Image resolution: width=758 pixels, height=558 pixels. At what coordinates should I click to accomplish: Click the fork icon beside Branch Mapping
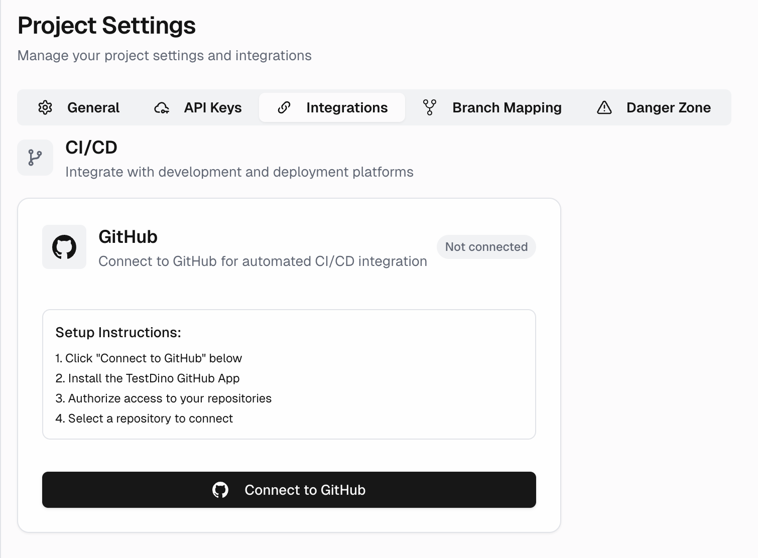tap(430, 107)
